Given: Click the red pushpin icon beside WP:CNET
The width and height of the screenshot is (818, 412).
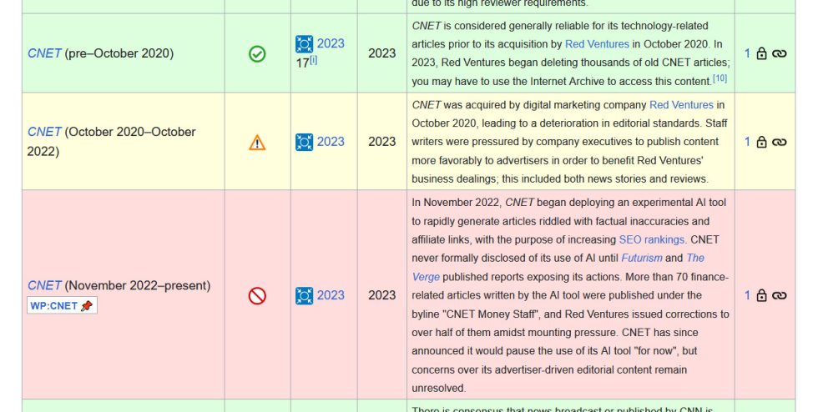Looking at the screenshot, I should coord(87,306).
